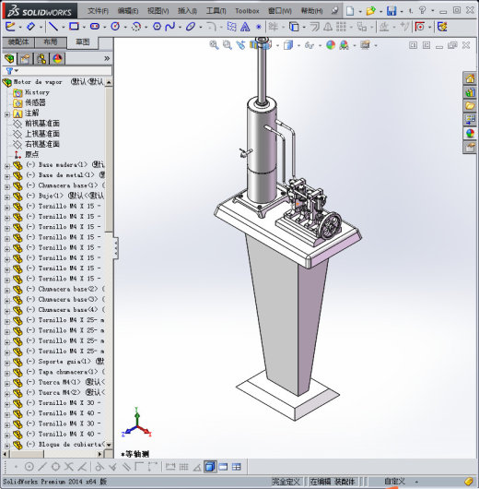This screenshot has width=479, height=489.
Task: Toggle the shaded view button in bottom toolbar
Action: 210,467
